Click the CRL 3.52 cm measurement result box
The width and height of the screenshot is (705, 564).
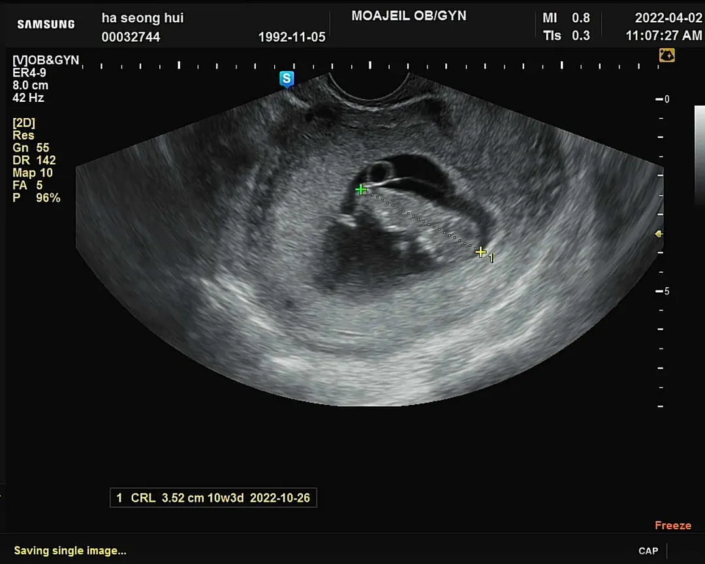(x=213, y=498)
